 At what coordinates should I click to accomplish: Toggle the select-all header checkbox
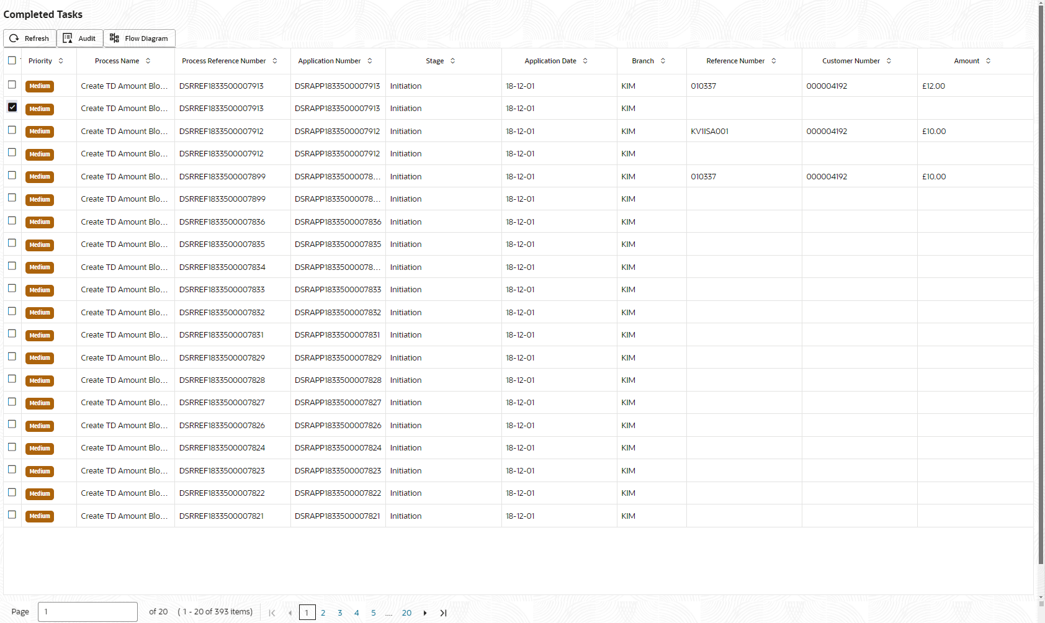(x=12, y=60)
